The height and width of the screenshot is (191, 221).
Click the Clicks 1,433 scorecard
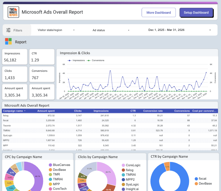coord(15,74)
